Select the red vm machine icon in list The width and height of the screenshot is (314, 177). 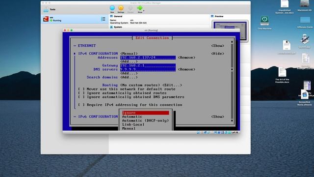[46, 19]
